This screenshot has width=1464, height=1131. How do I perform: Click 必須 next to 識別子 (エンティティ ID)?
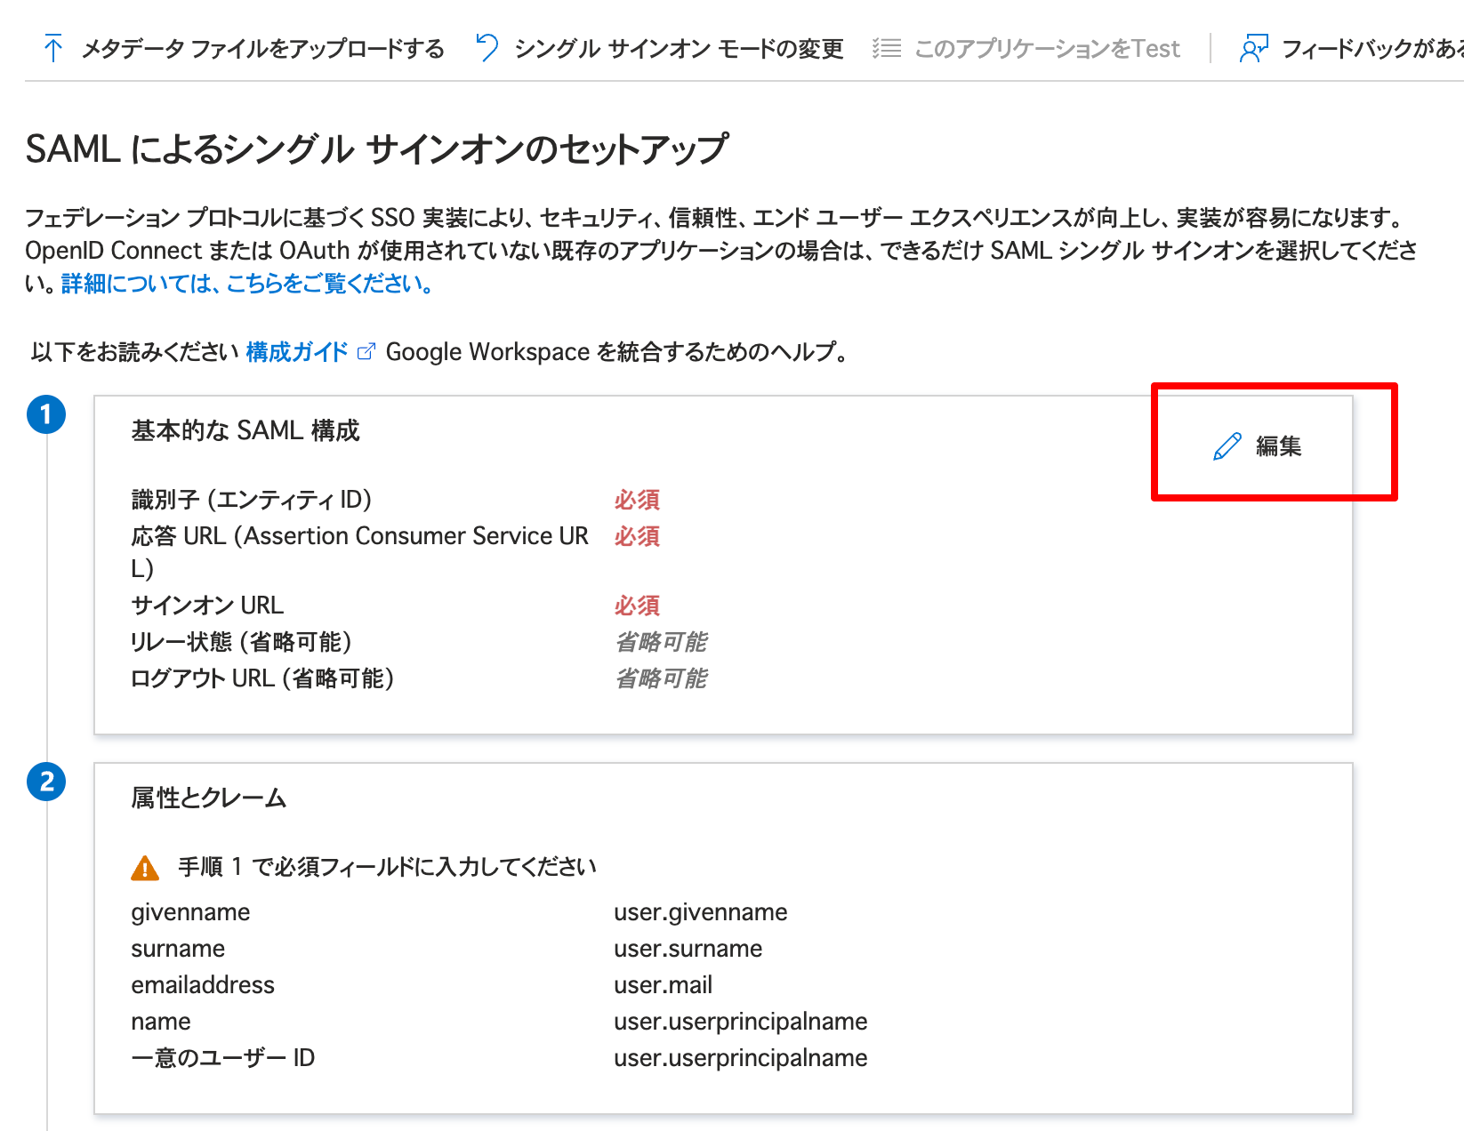(x=636, y=500)
